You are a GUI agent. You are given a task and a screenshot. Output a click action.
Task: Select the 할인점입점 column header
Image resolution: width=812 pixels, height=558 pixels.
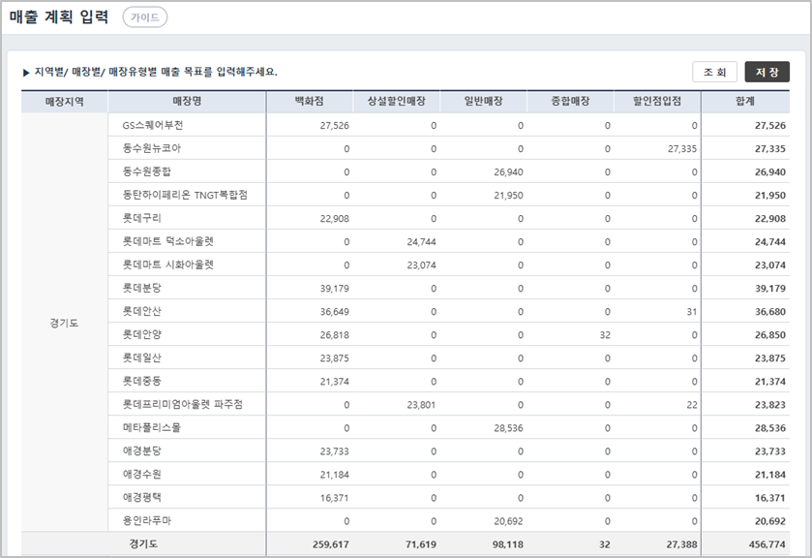(657, 102)
